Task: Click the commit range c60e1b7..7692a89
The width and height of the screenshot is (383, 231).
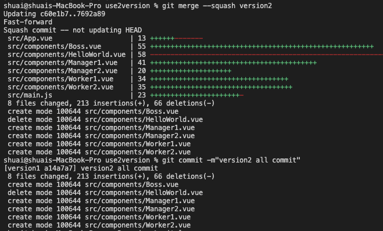Action: pyautogui.click(x=73, y=14)
